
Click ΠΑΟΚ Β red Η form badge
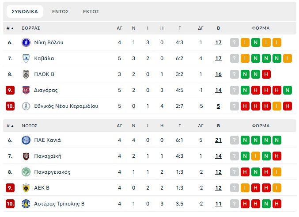point(266,74)
